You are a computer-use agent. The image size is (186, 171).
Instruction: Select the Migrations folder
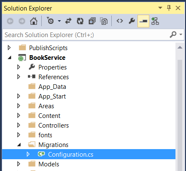point(53,145)
